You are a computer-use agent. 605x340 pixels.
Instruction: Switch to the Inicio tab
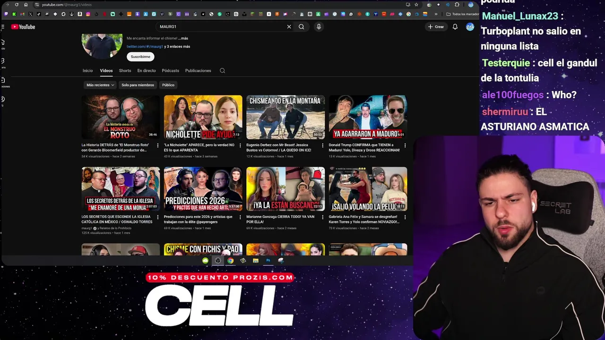(x=88, y=71)
